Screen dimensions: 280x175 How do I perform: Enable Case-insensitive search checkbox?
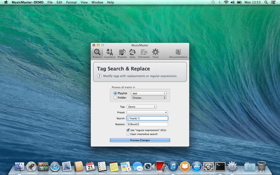128,134
